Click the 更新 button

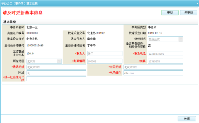(170, 13)
